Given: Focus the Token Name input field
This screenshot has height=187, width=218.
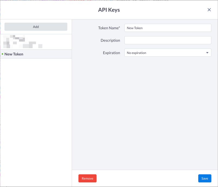Looking at the screenshot, I should point(168,28).
